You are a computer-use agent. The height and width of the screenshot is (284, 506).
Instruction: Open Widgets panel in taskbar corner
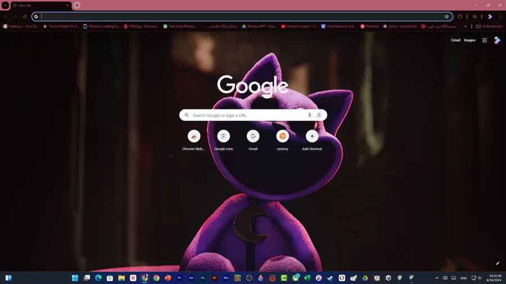click(x=8, y=278)
